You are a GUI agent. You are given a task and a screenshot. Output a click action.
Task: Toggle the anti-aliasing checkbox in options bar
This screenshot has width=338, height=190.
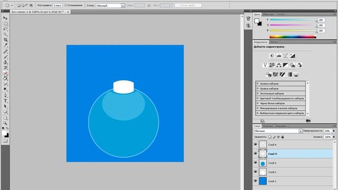click(x=65, y=5)
